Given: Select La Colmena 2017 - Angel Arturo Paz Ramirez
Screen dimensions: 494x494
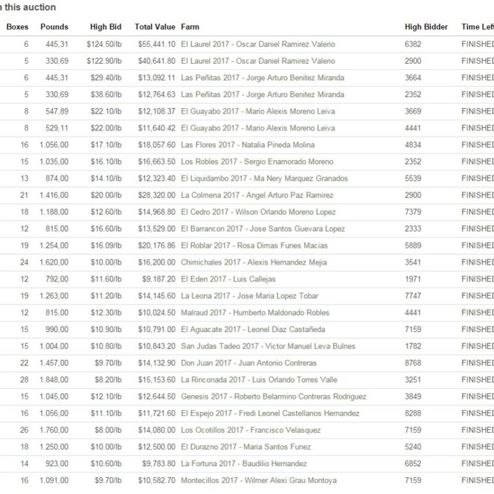Looking at the screenshot, I should pos(257,195).
